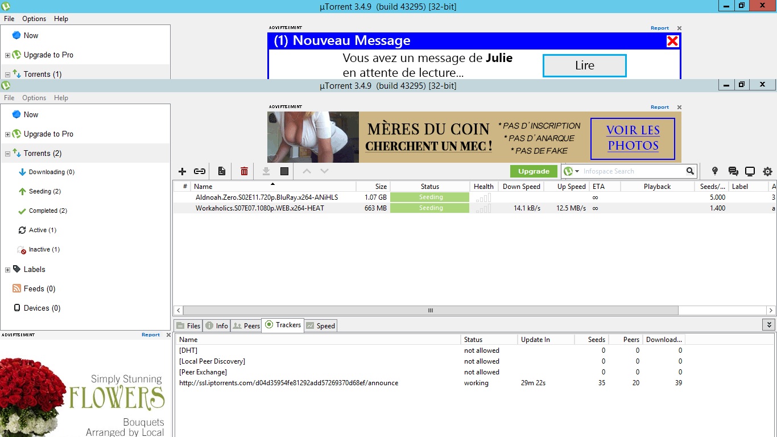
Task: Select the Workaholics.S07E07 torrent row
Action: pyautogui.click(x=259, y=208)
